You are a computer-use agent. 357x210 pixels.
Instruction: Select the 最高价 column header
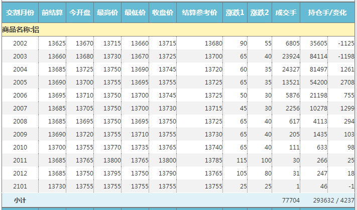click(x=107, y=12)
